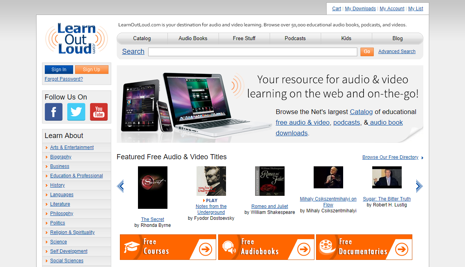This screenshot has height=267, width=465.
Task: Switch to the Podcasts tab
Action: pyautogui.click(x=295, y=38)
